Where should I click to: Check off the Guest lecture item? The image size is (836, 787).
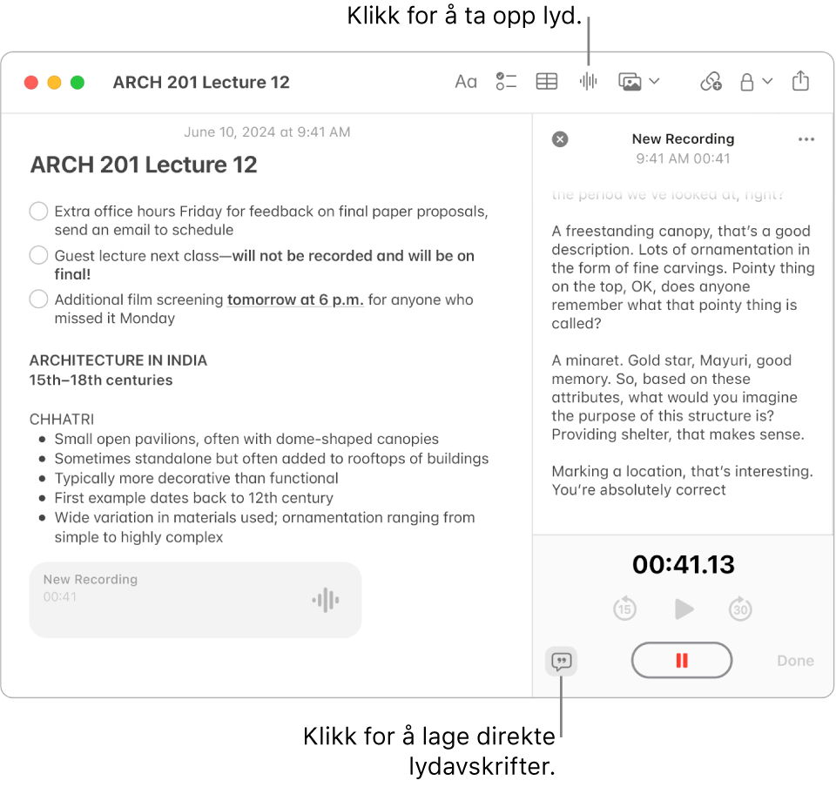(38, 255)
